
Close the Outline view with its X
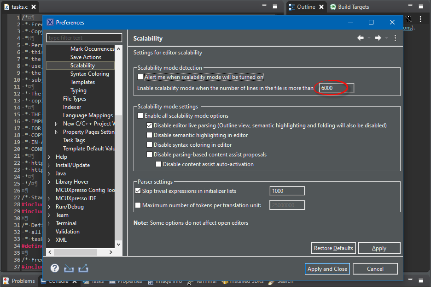320,7
